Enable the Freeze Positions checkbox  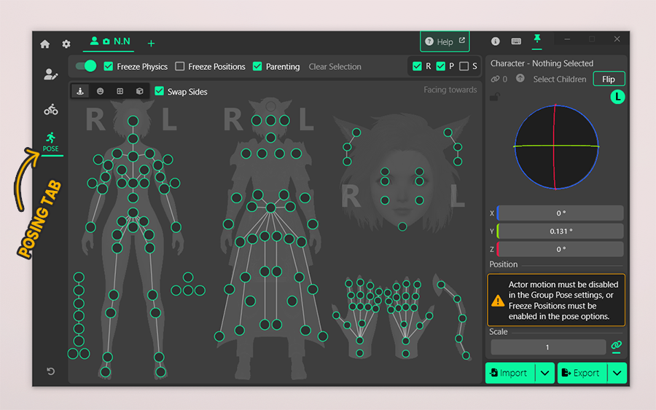point(180,66)
